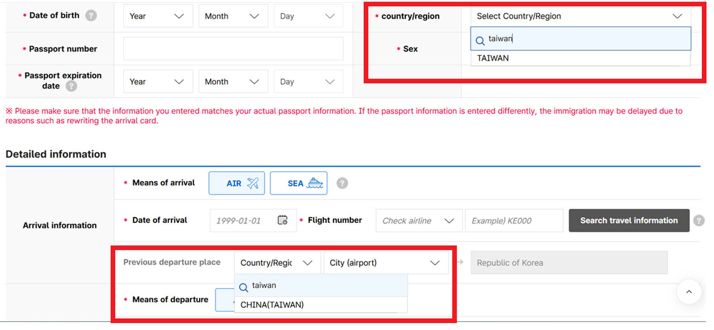
Task: Open the City (airport) dropdown
Action: point(385,263)
